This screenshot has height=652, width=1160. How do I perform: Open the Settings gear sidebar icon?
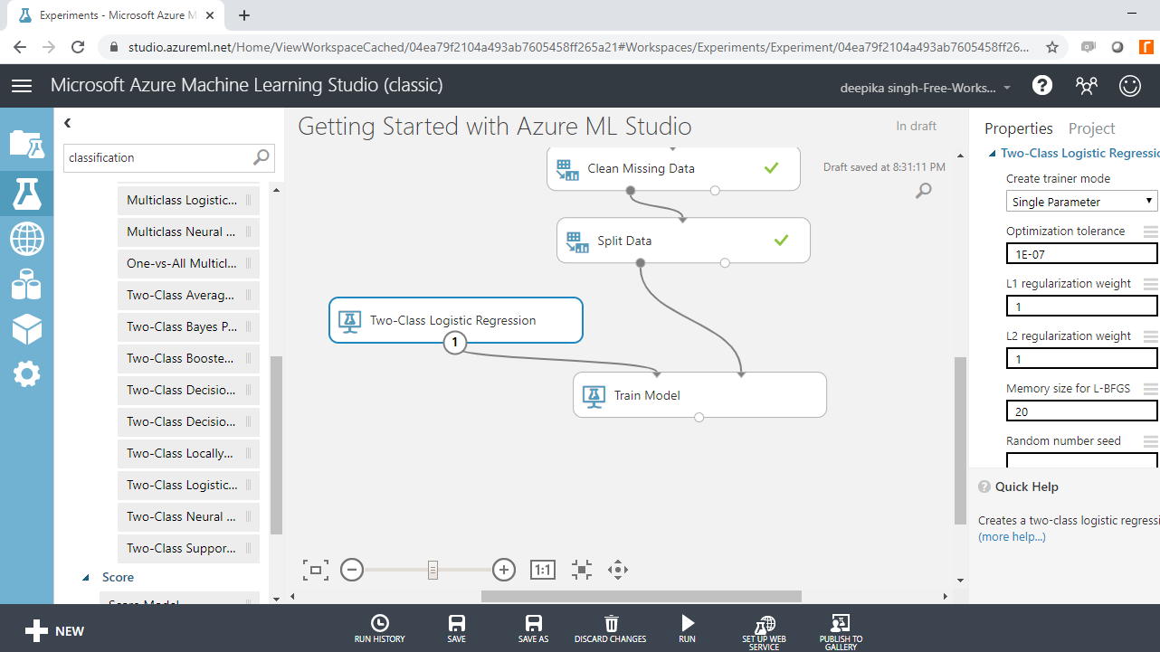click(x=26, y=373)
